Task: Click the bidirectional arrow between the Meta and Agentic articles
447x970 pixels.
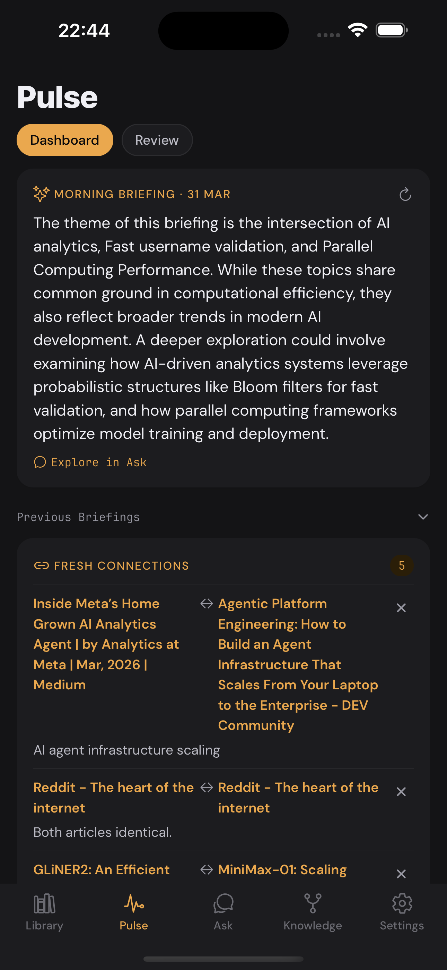Action: [207, 603]
